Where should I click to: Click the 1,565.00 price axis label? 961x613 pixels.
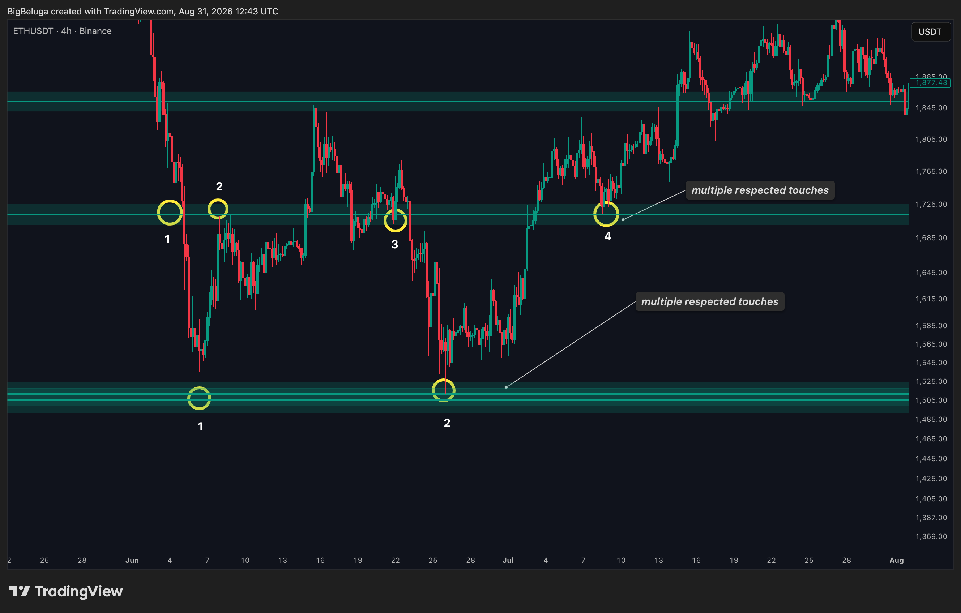pos(931,344)
